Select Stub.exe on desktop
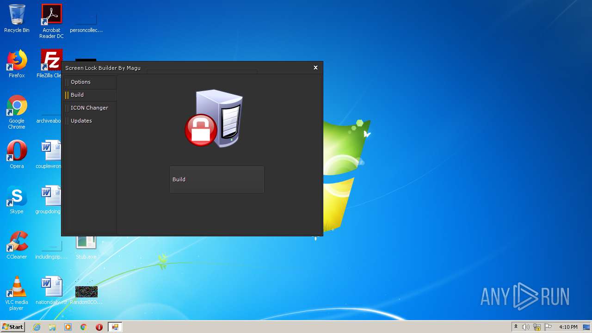The height and width of the screenshot is (333, 592). tap(86, 248)
